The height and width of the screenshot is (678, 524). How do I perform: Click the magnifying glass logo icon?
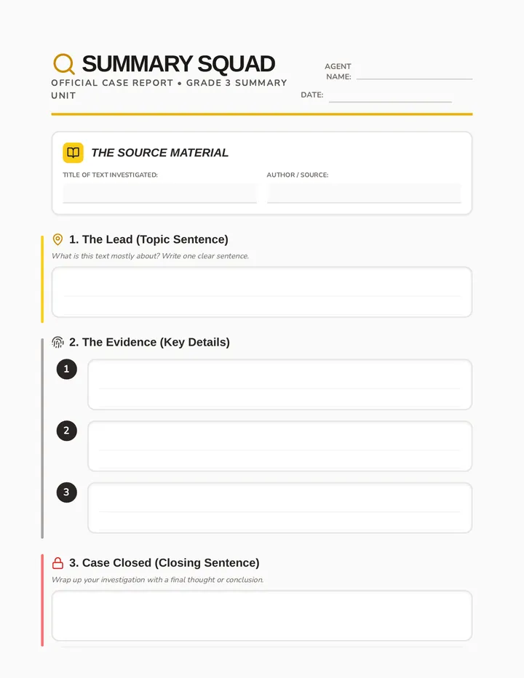coord(64,64)
